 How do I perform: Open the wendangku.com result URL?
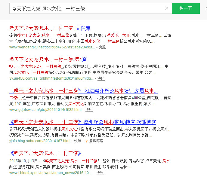[52, 47]
